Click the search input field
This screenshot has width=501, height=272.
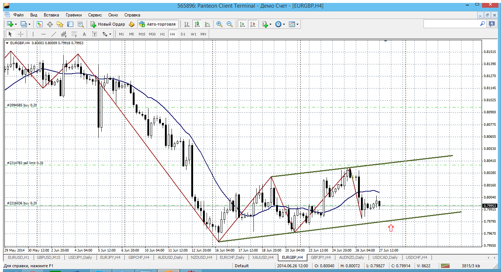451,24
